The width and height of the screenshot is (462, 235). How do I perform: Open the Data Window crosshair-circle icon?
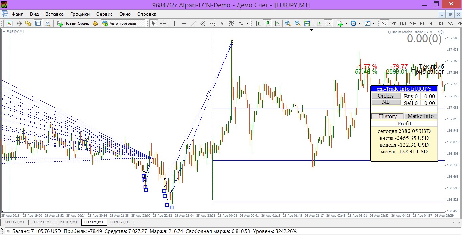[x=19, y=23]
